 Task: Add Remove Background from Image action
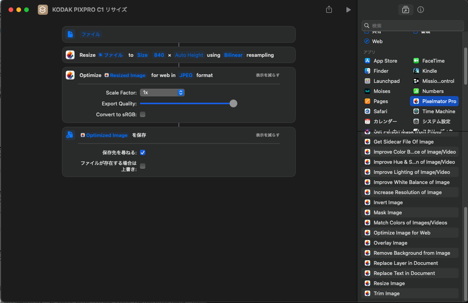[x=411, y=253]
